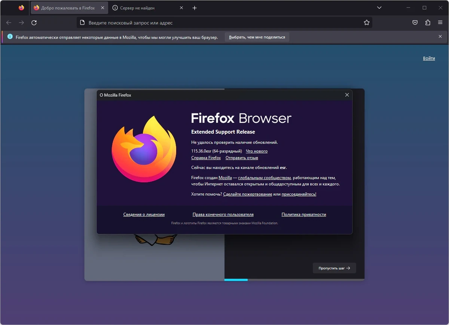
Task: Maximize the Firefox window
Action: pyautogui.click(x=424, y=8)
